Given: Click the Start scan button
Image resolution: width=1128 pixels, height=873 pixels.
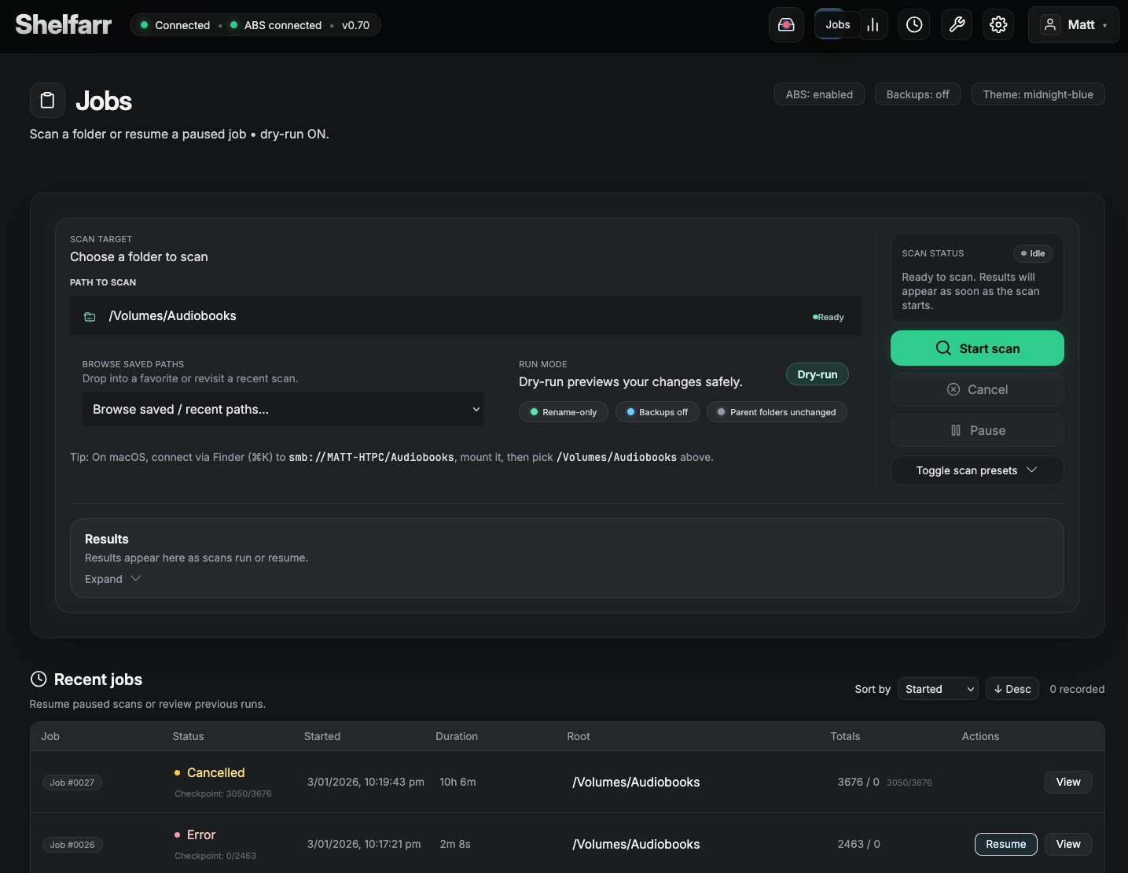Looking at the screenshot, I should click(x=977, y=348).
